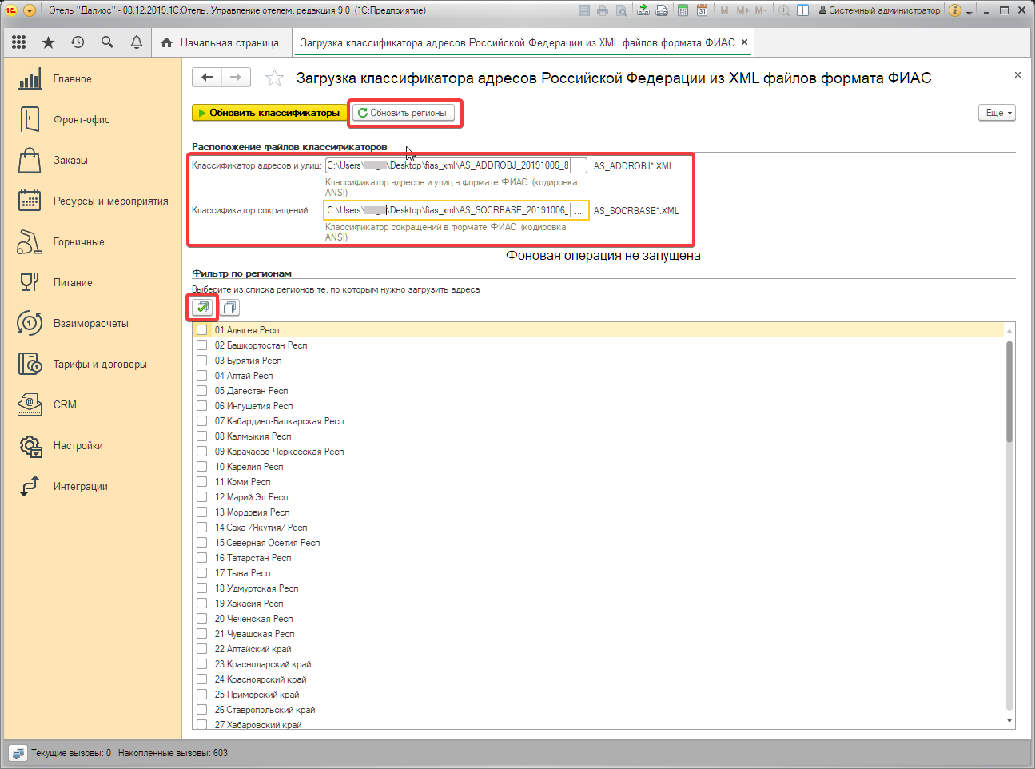Click the Обновить регионы button

point(403,113)
